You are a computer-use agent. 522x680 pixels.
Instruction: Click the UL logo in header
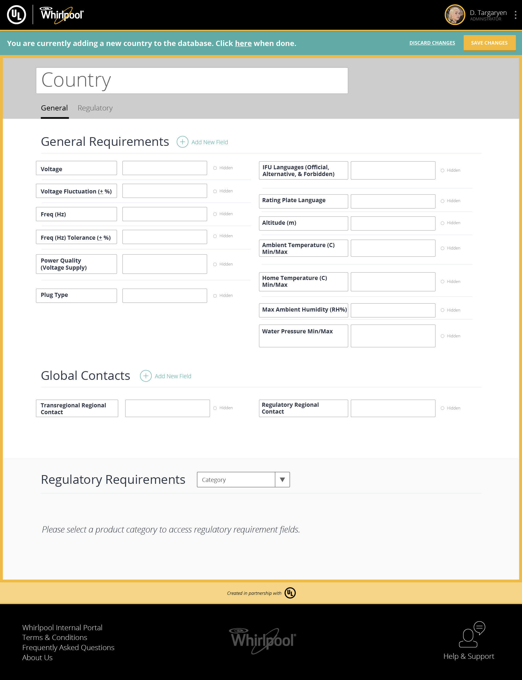[17, 15]
